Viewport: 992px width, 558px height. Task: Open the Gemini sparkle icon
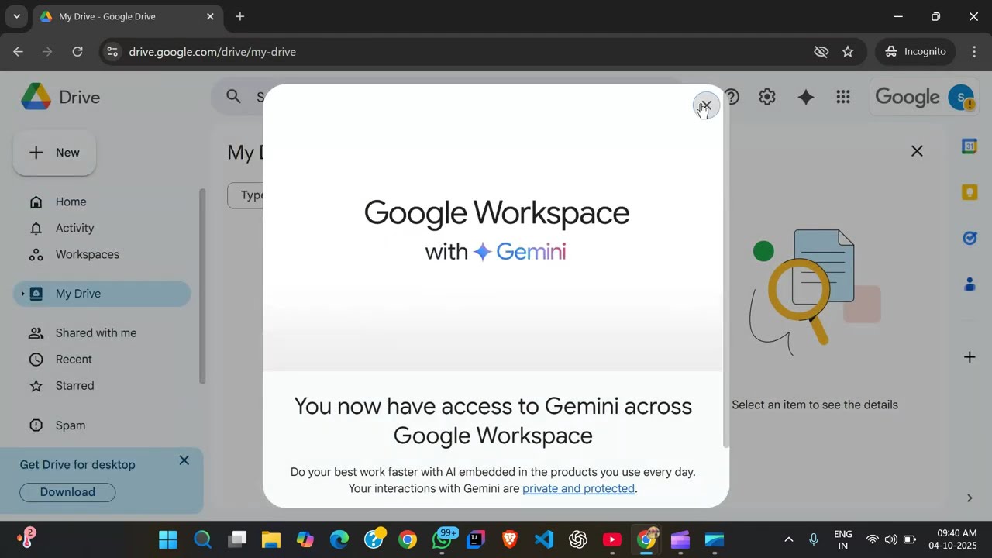tap(806, 97)
